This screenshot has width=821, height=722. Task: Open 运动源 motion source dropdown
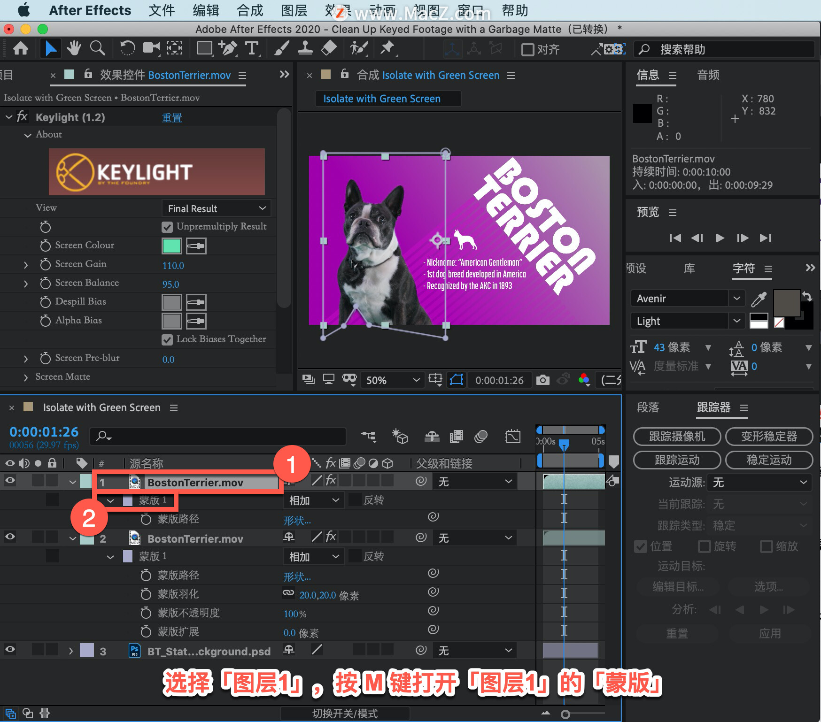(x=759, y=483)
